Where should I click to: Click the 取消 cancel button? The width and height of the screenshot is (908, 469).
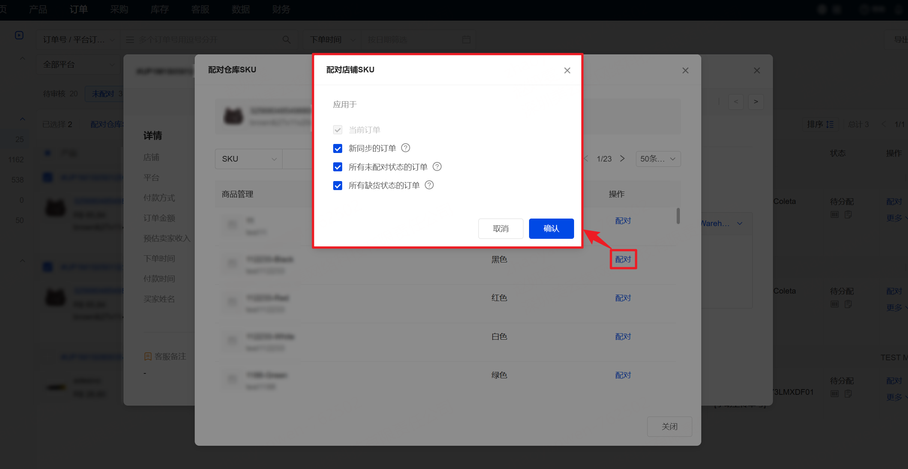tap(501, 228)
